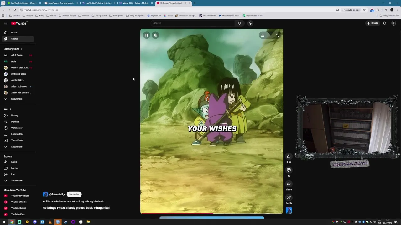Viewport: 401px width, 225px height.
Task: Open Liked videos
Action: coord(18,134)
